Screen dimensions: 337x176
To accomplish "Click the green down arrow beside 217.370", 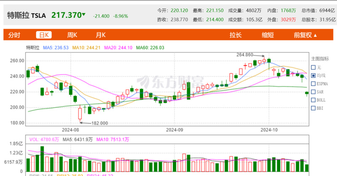I will pyautogui.click(x=84, y=14).
